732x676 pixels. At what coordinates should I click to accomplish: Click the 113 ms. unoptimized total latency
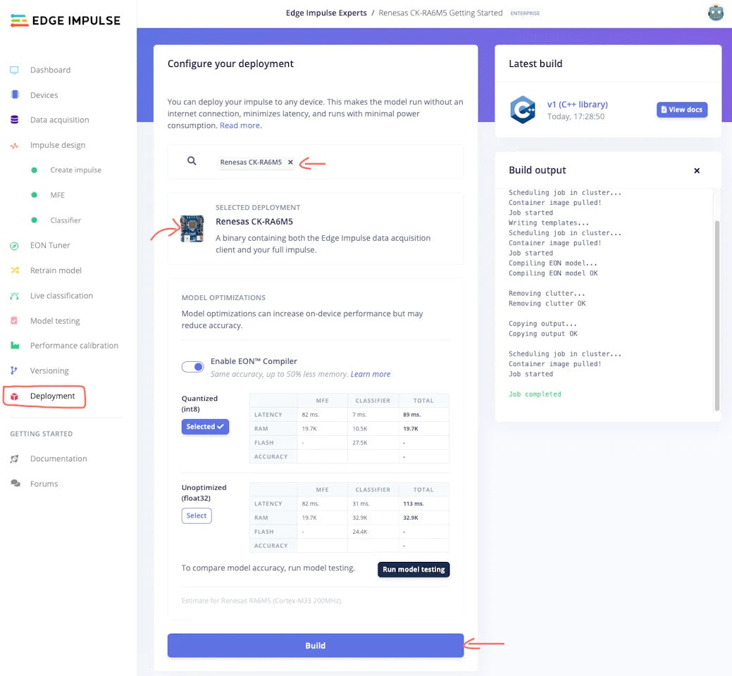pyautogui.click(x=413, y=504)
